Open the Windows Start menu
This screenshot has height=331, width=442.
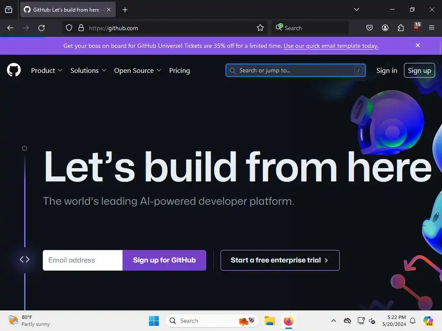(x=154, y=321)
